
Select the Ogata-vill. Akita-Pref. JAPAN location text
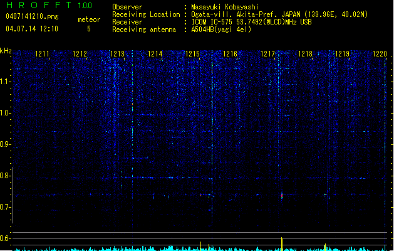point(279,14)
